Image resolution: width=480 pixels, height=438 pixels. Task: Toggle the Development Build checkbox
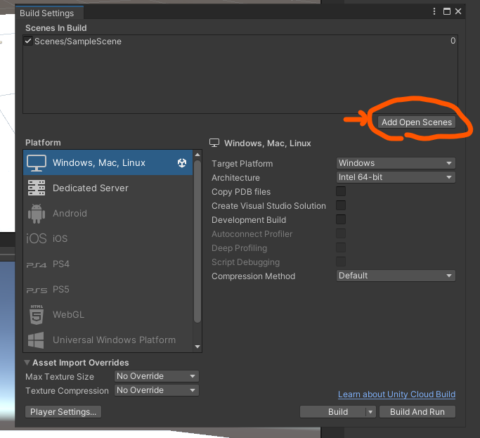coord(341,219)
